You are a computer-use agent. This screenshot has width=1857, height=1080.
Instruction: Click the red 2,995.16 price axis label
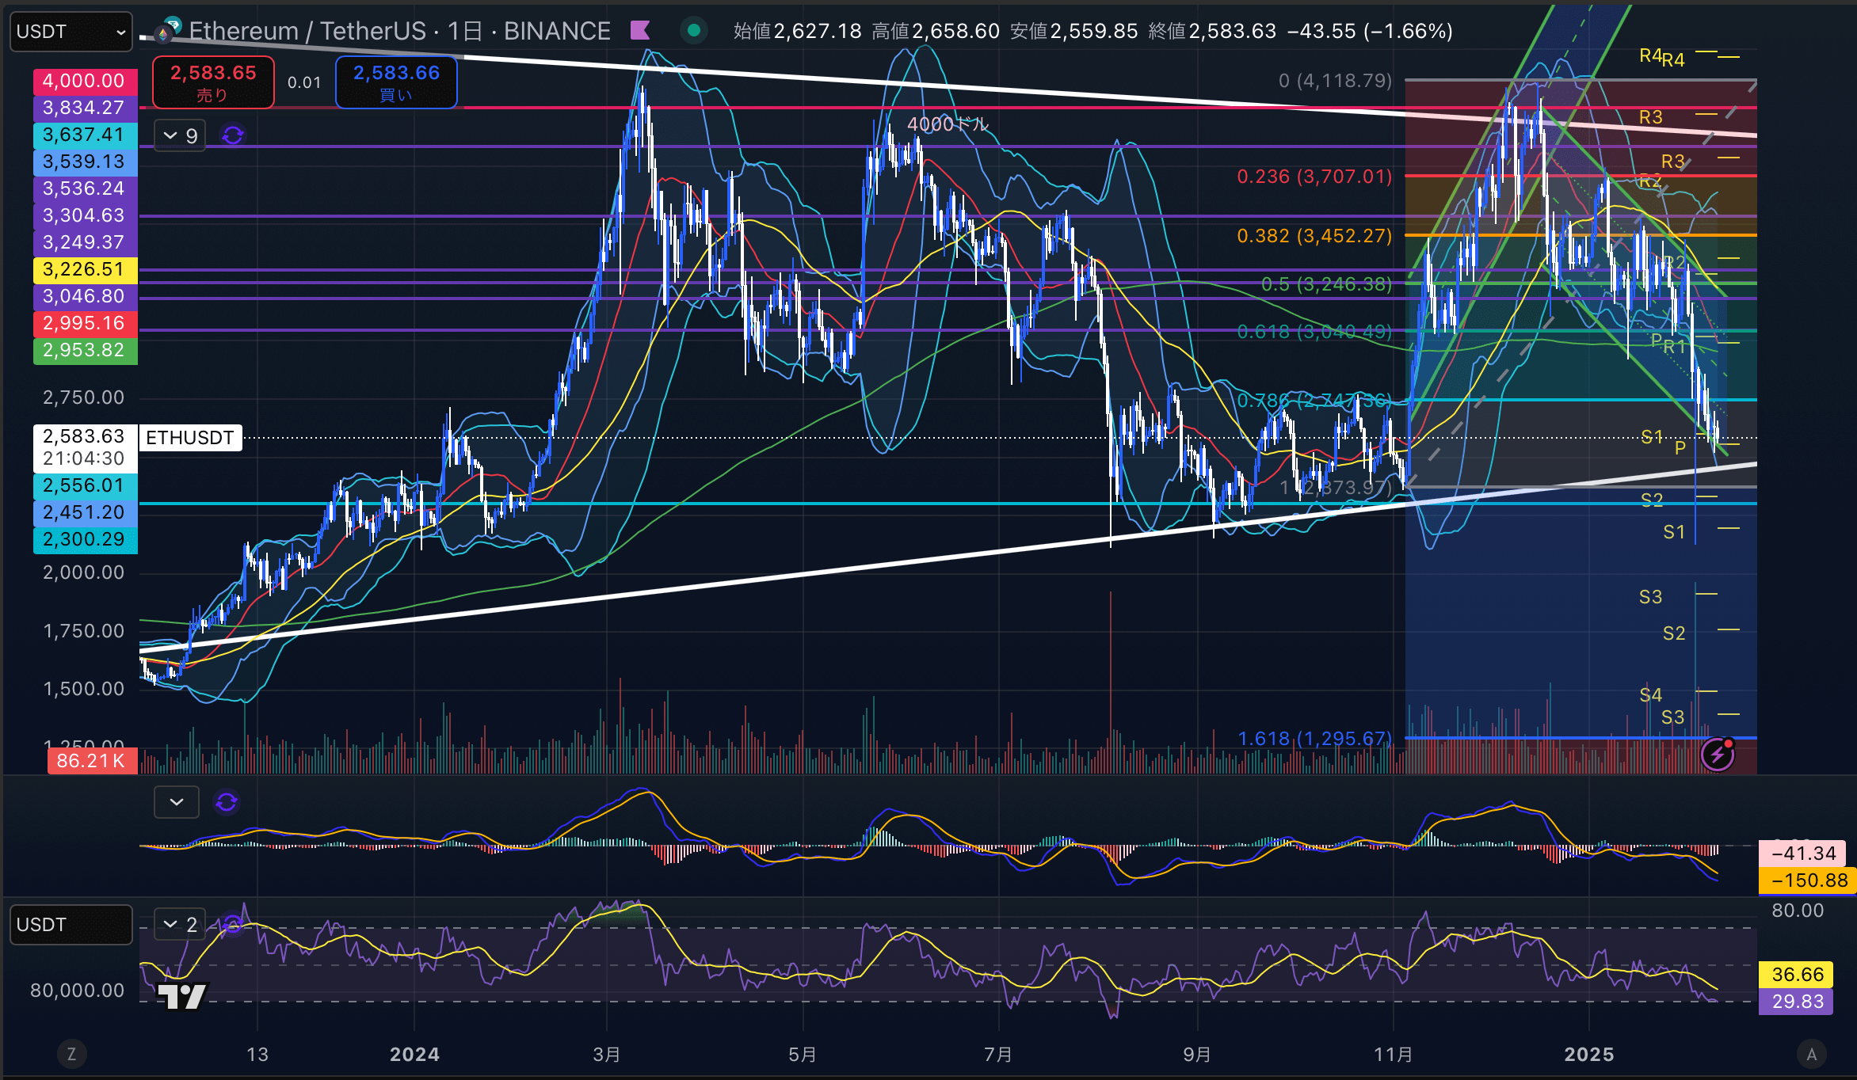(x=85, y=323)
